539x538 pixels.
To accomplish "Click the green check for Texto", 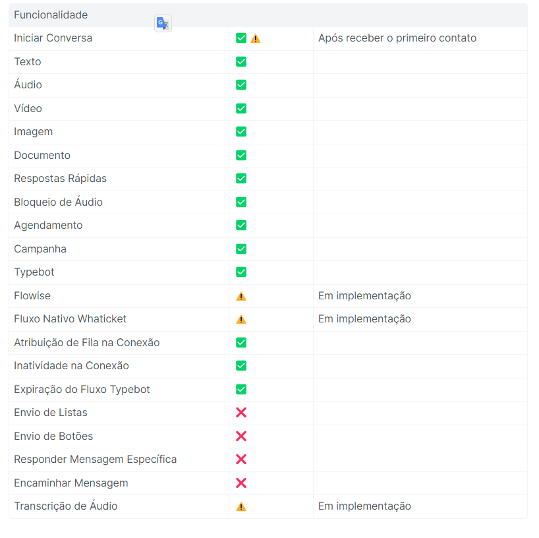I will click(x=241, y=62).
